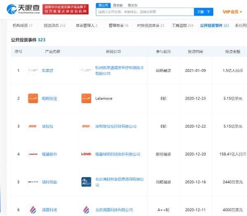
Task: Open the 机构成员 17 tab
Action: click(23, 25)
